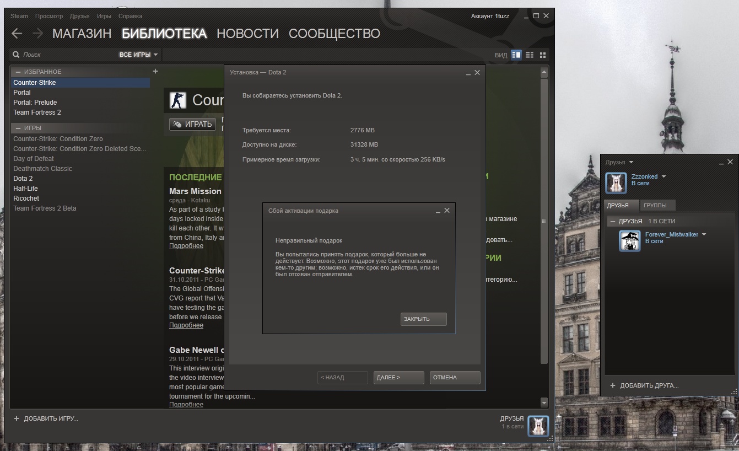Viewport: 739px width, 451px height.
Task: Open the Друзья menu in menu bar
Action: 80,16
